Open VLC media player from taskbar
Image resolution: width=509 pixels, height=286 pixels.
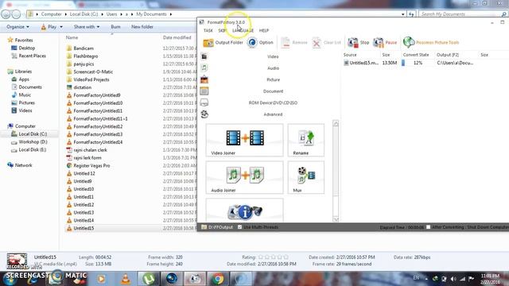[x=126, y=279]
